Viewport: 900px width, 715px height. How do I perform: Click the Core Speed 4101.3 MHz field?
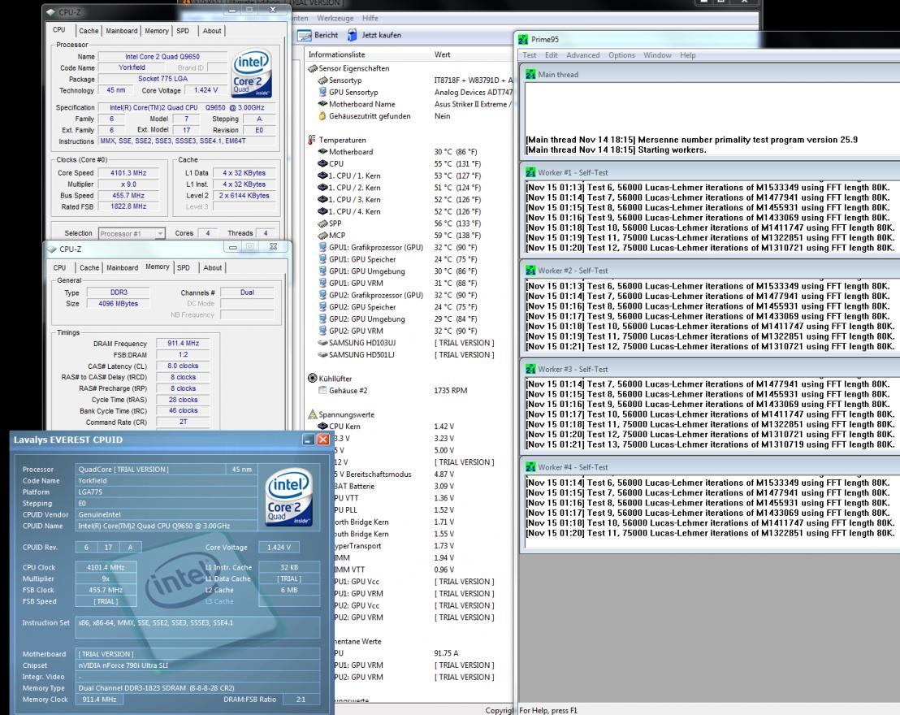pos(128,173)
